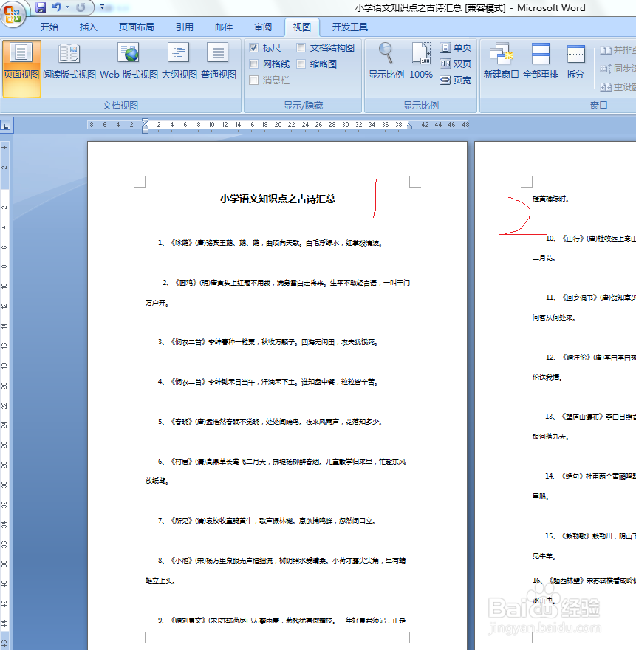Open the undo history dropdown arrow
The image size is (636, 650).
click(x=67, y=7)
